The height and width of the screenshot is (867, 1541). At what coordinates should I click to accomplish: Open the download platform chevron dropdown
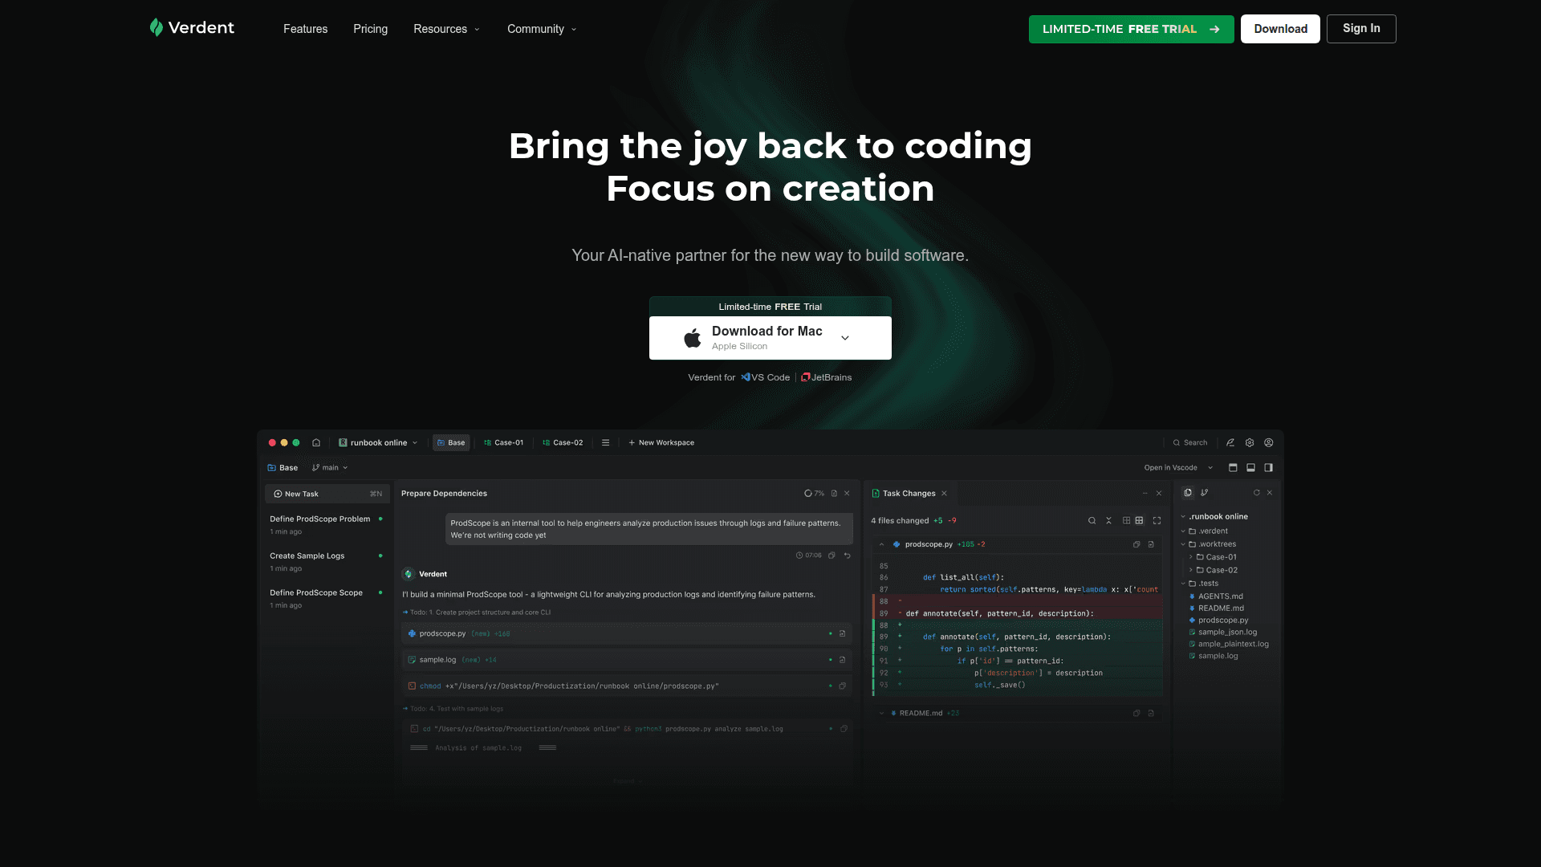coord(845,338)
